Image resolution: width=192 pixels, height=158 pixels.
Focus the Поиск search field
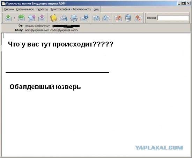point(173,18)
